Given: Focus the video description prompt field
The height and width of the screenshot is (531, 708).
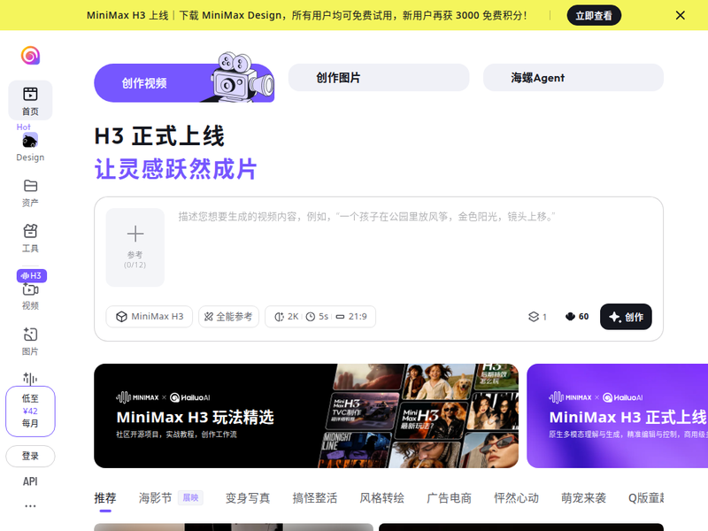Looking at the screenshot, I should click(x=413, y=249).
